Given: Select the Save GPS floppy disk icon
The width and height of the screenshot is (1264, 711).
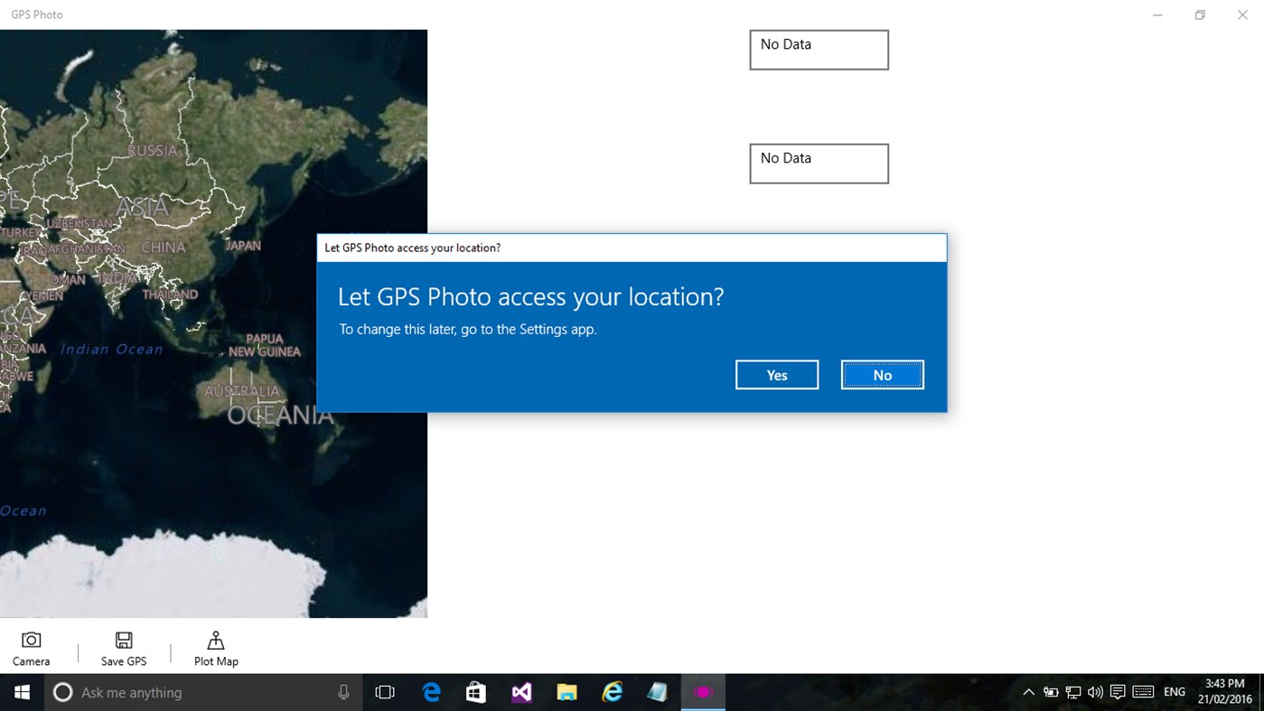Looking at the screenshot, I should [x=123, y=647].
